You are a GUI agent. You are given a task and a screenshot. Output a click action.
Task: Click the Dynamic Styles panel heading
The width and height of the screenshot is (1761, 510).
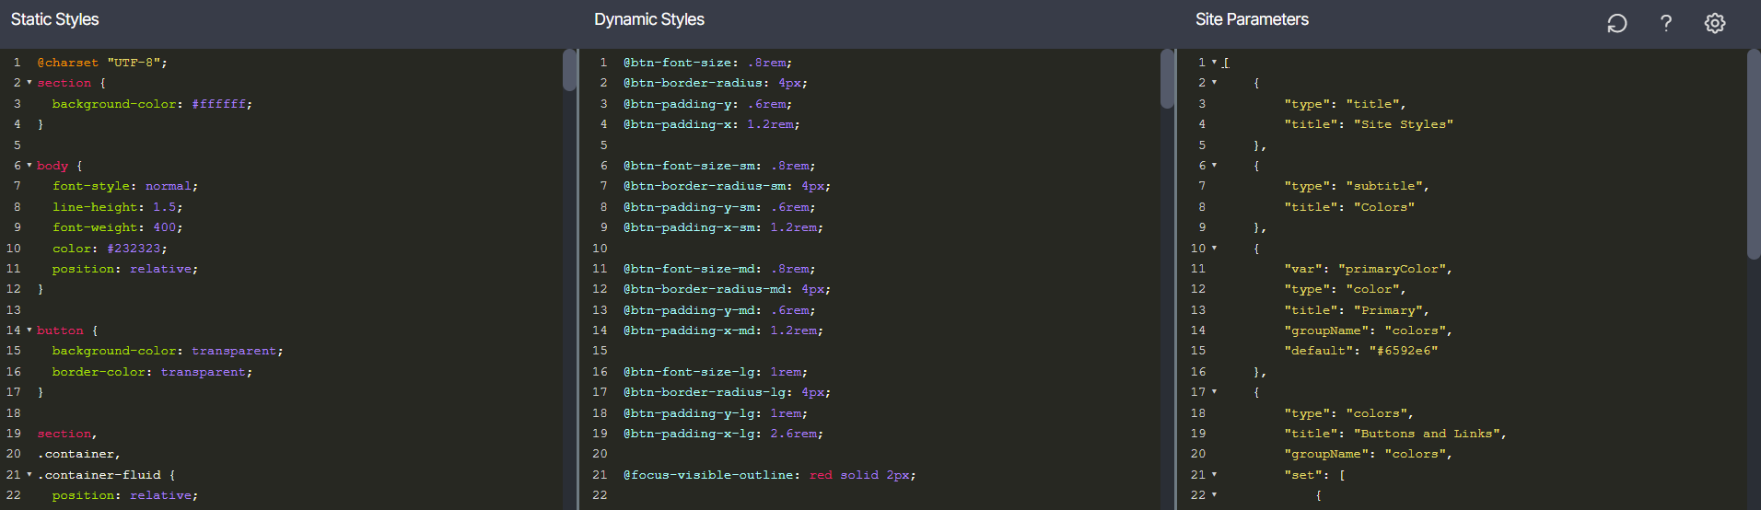[x=649, y=19]
